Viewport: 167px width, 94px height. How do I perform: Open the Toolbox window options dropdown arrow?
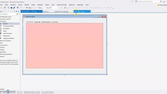point(14,11)
